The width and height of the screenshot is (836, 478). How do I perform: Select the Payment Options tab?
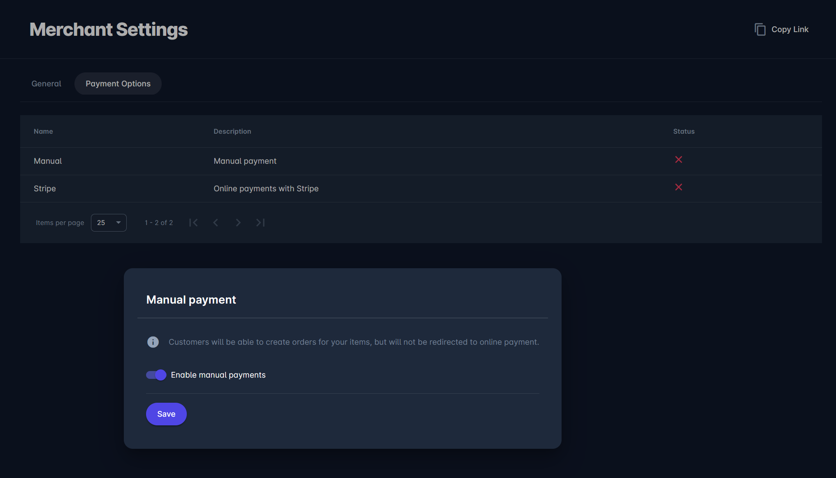pyautogui.click(x=118, y=84)
